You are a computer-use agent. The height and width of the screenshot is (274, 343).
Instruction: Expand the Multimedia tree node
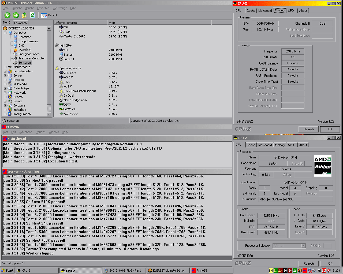(x=5, y=84)
